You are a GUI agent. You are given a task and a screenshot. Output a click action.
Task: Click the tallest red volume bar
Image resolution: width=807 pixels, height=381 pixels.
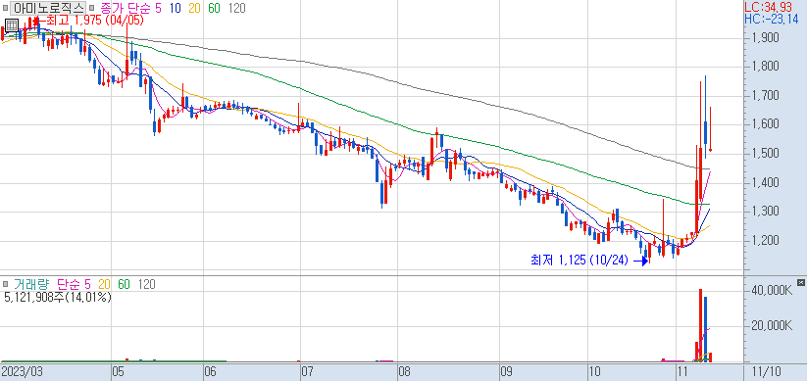click(700, 325)
